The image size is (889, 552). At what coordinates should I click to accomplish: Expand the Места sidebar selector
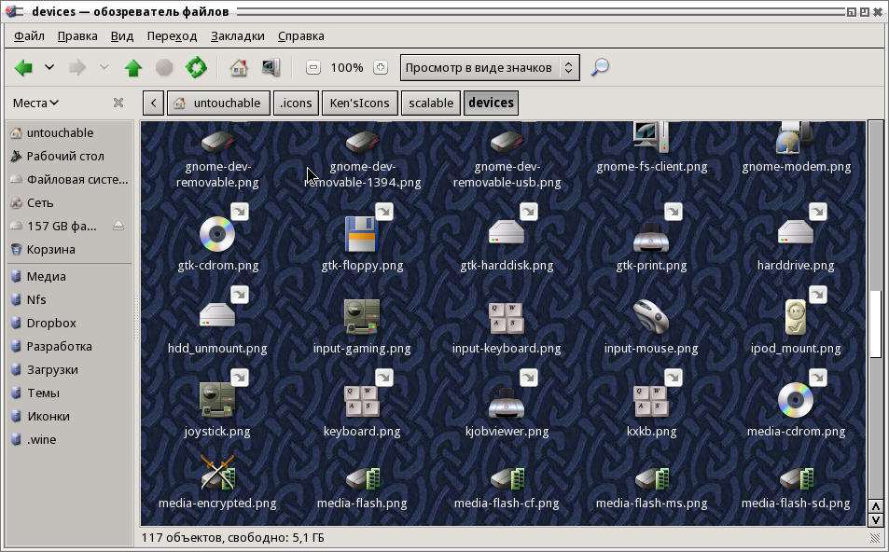35,103
